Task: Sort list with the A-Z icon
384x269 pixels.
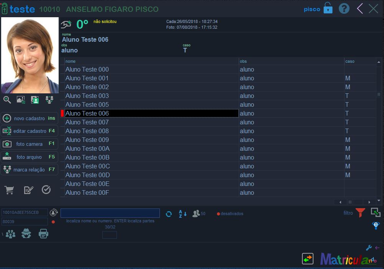Action: coord(182,214)
